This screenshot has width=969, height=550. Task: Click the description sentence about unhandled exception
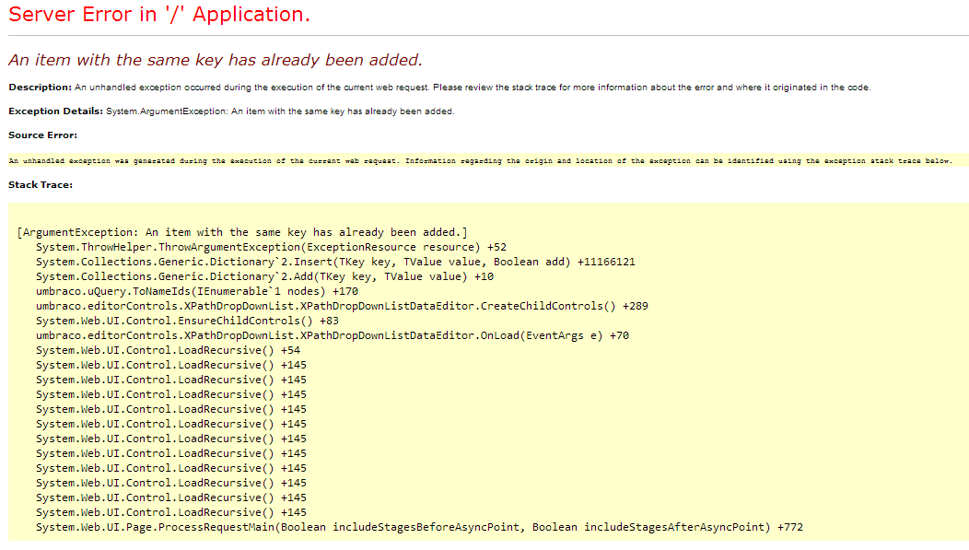click(x=472, y=88)
